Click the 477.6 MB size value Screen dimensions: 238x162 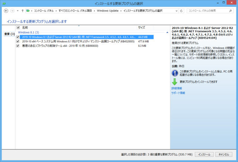144,41
